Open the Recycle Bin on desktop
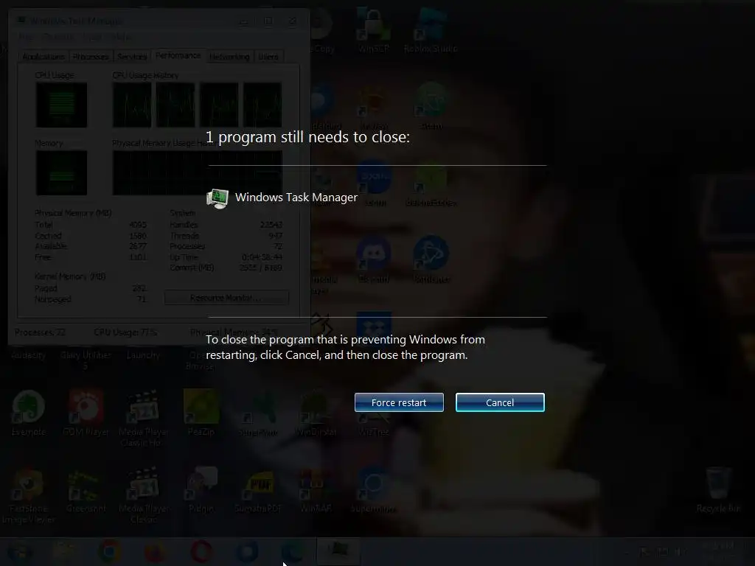 pyautogui.click(x=718, y=490)
